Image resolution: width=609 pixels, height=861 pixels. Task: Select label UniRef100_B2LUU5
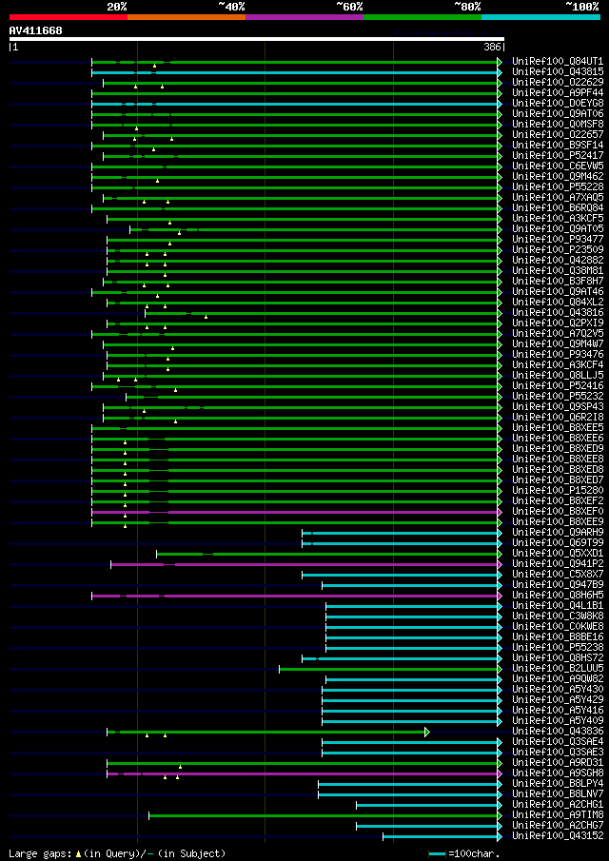558,669
